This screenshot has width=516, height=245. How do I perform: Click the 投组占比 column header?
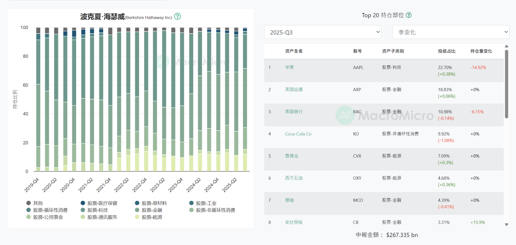click(x=447, y=51)
